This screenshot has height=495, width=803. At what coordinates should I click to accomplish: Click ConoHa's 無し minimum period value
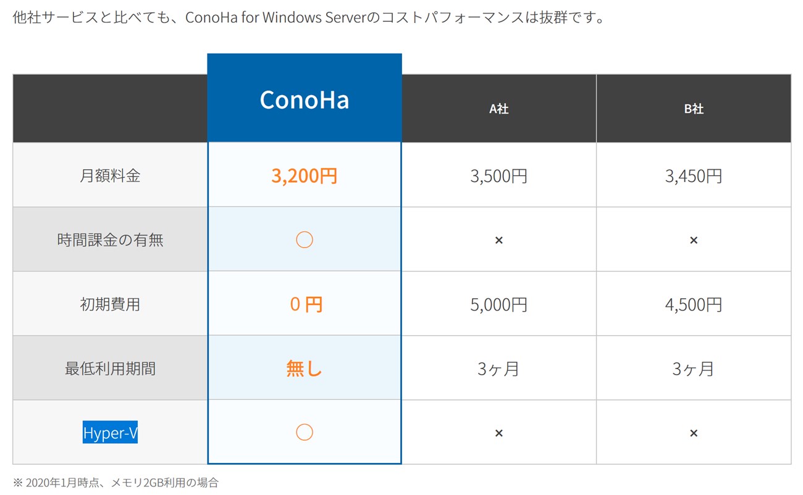coord(304,368)
